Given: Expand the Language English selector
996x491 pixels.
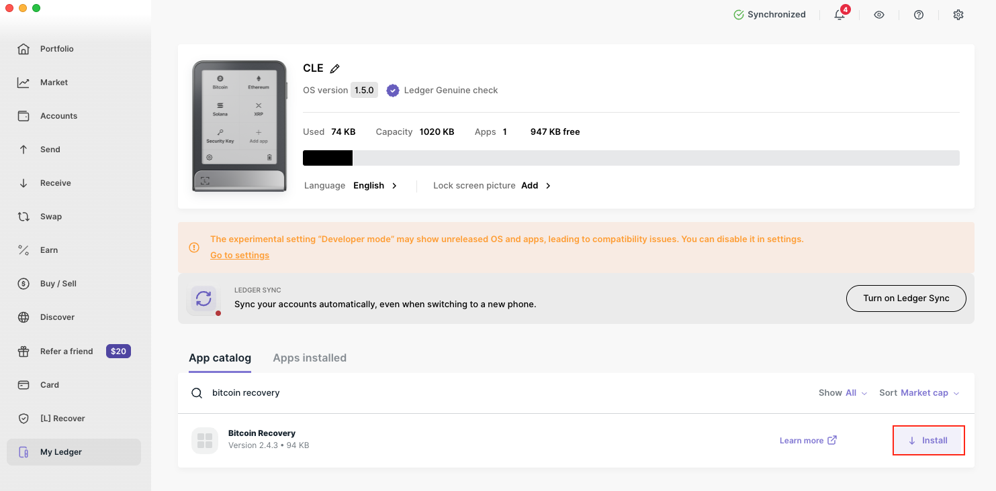Looking at the screenshot, I should 375,186.
